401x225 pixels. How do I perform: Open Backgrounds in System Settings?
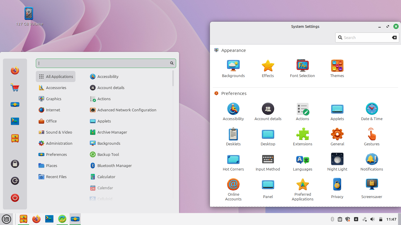coord(233,69)
